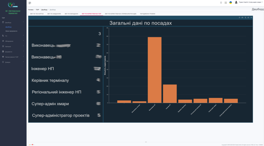The height and width of the screenshot is (146, 264).
Task: Click the clear filter icon in dashboard toolbar
Action: (x=245, y=18)
